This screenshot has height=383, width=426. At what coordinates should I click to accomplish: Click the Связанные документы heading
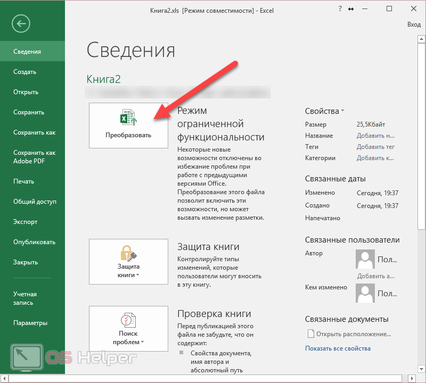[347, 319]
